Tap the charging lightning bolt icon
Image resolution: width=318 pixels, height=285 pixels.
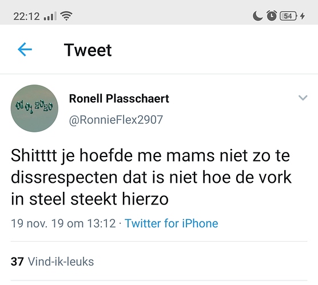(x=303, y=16)
